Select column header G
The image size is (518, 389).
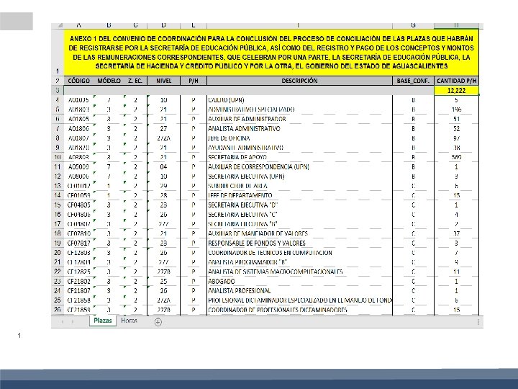click(413, 25)
